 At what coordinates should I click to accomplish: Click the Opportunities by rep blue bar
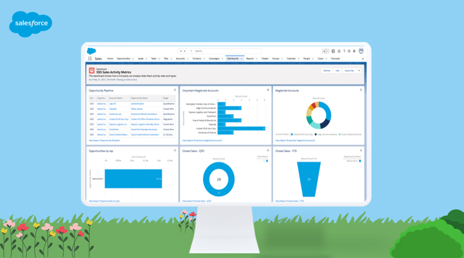pos(133,179)
